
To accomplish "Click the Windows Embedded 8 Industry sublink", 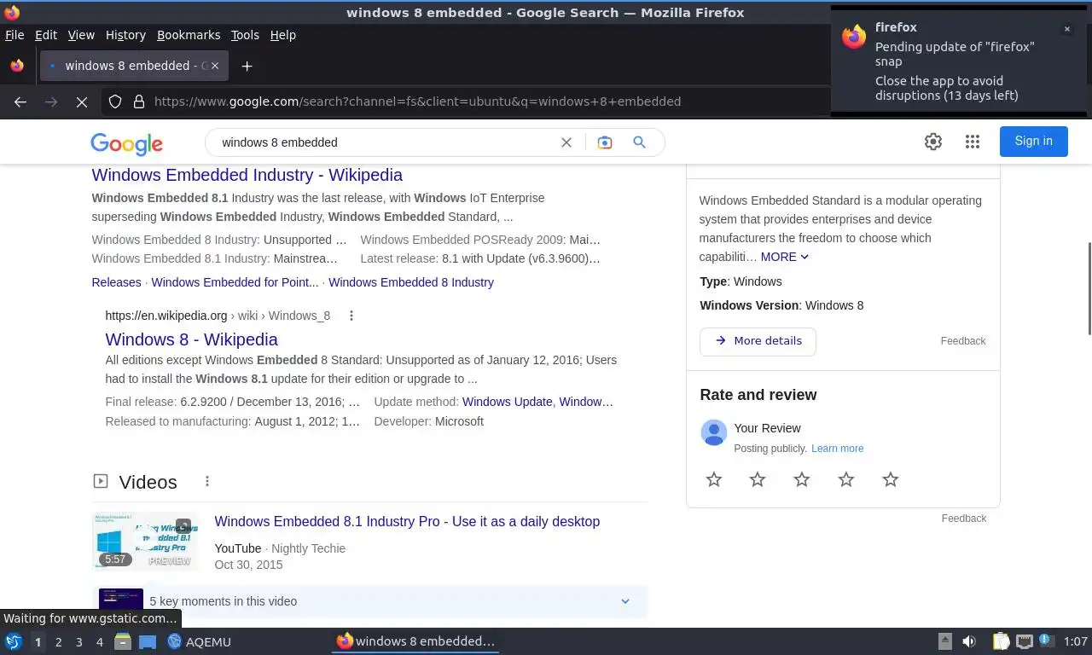I will point(411,282).
